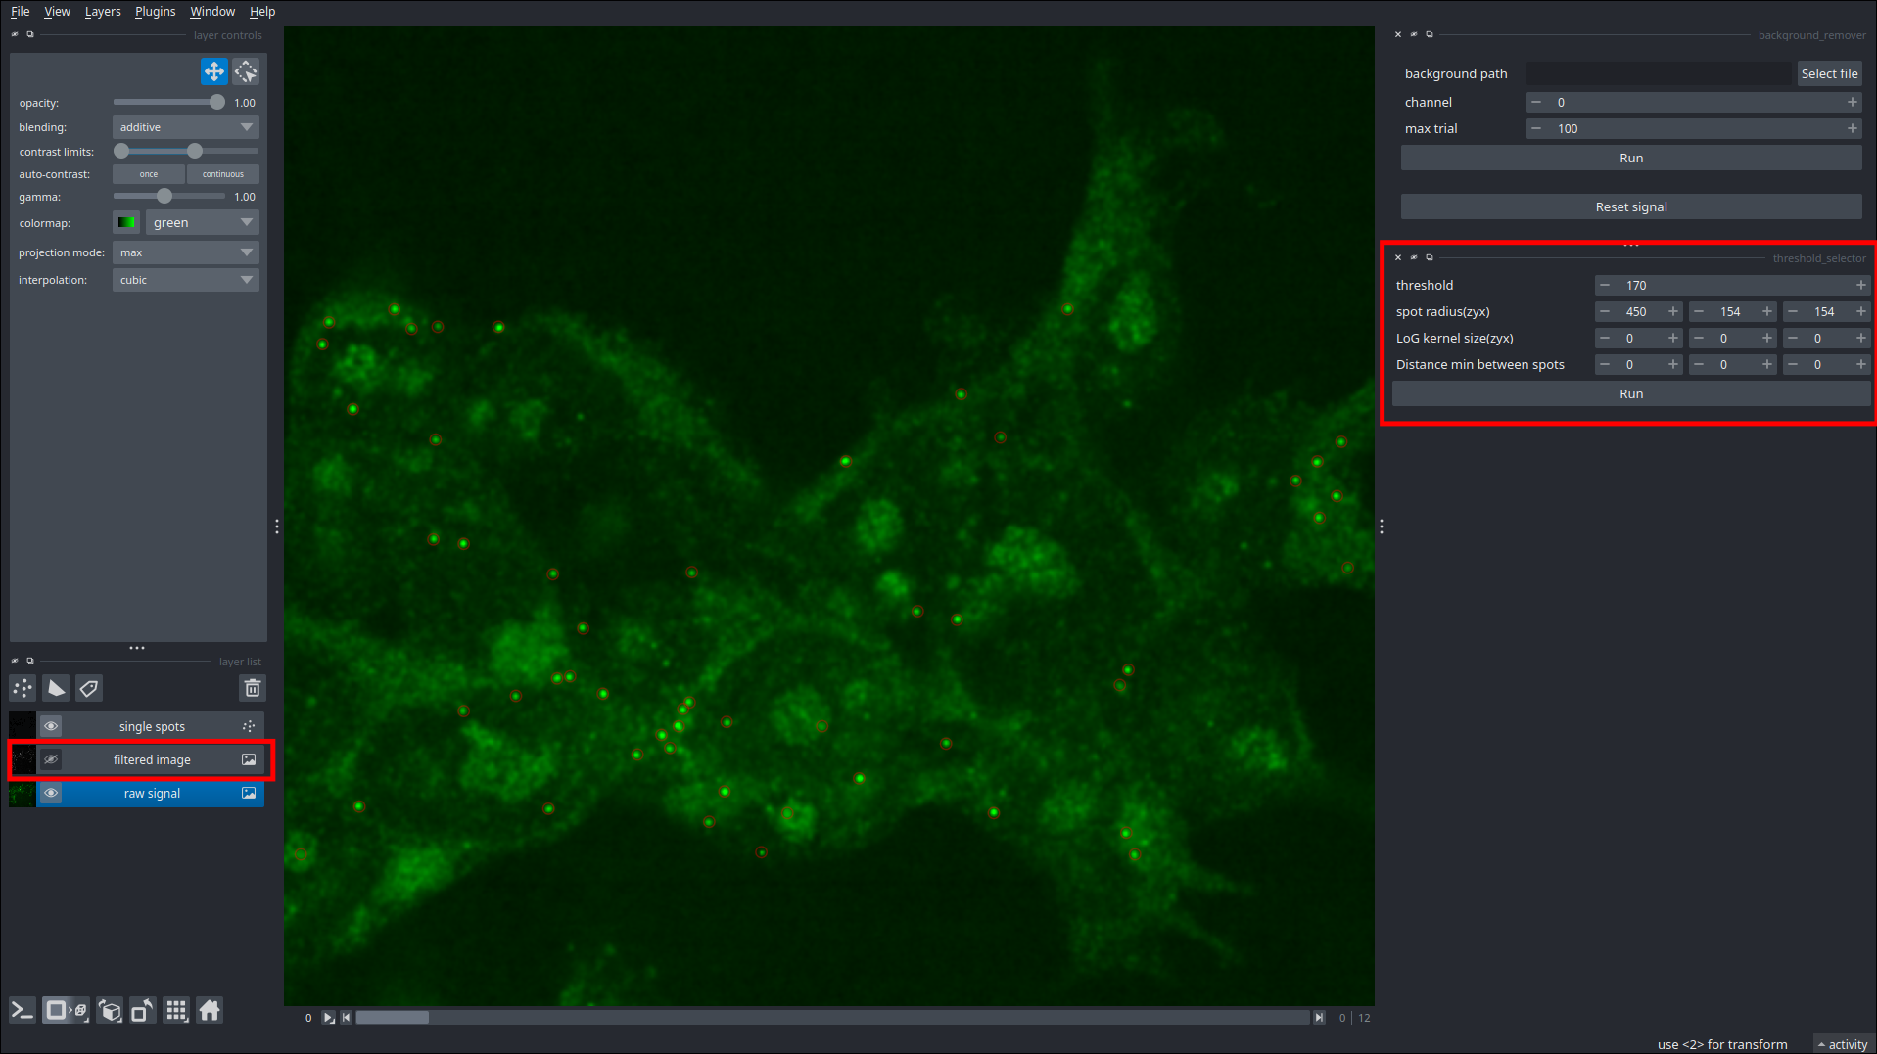
Task: Click the background path input field
Action: point(1659,73)
